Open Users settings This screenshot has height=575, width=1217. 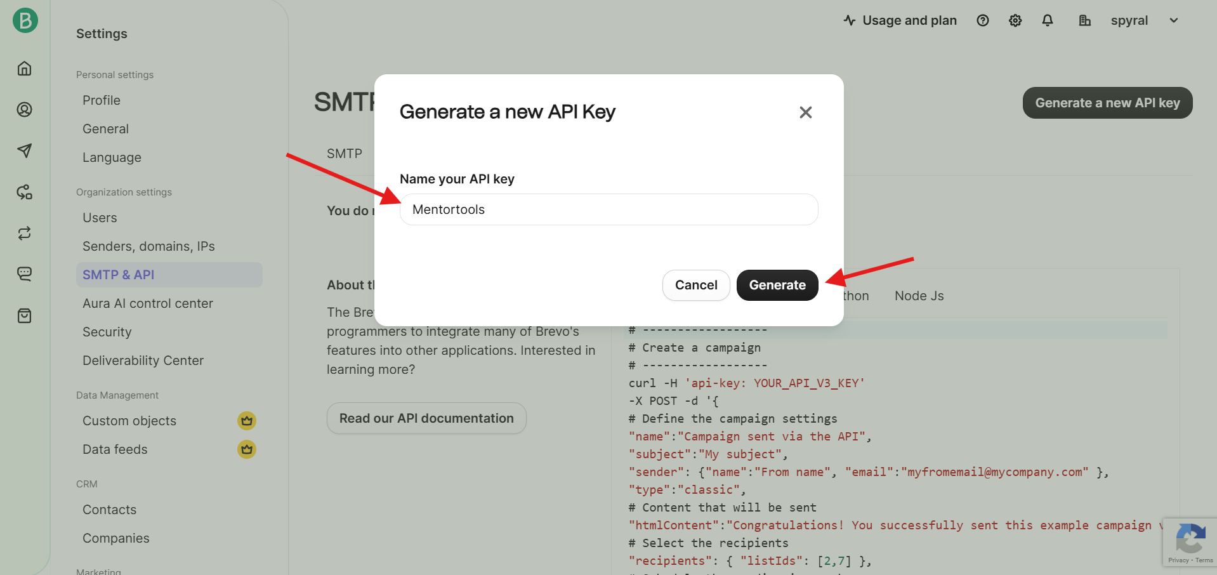coord(100,218)
